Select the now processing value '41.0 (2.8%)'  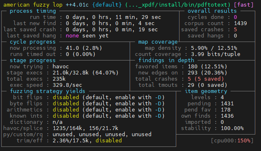[x=84, y=48]
